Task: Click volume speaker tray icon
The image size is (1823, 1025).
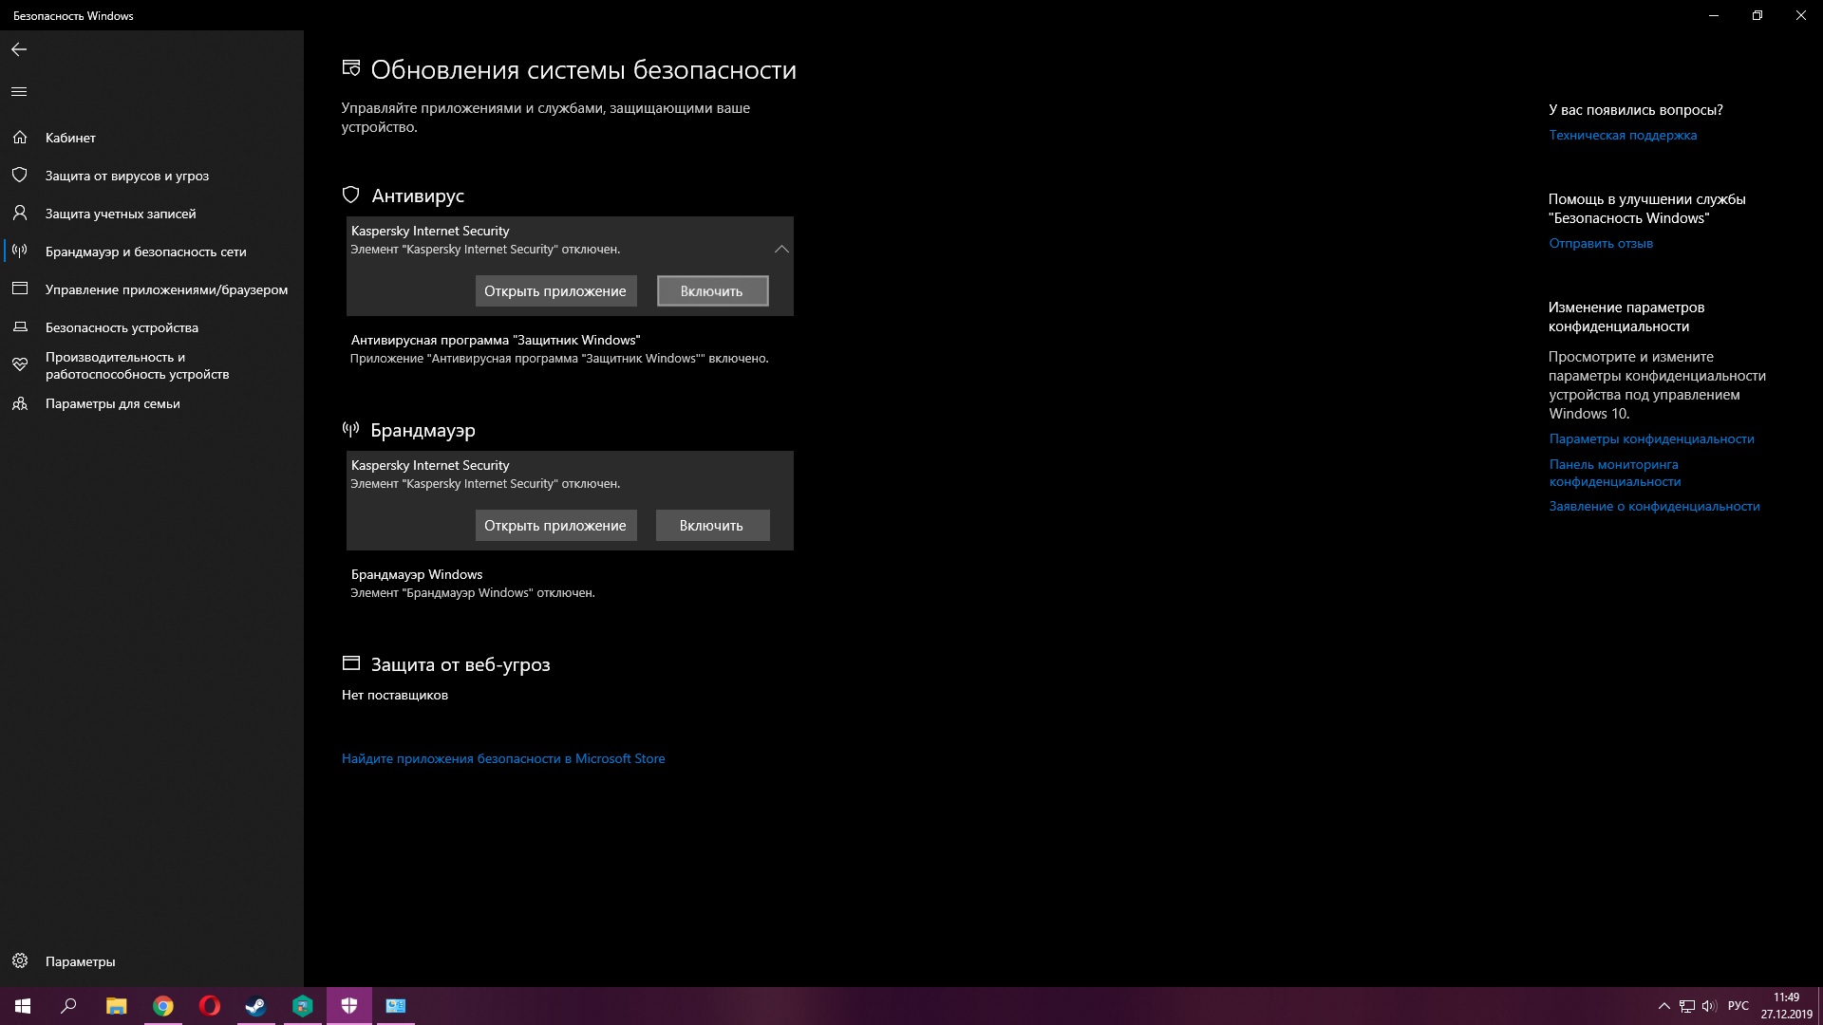Action: 1709,1006
